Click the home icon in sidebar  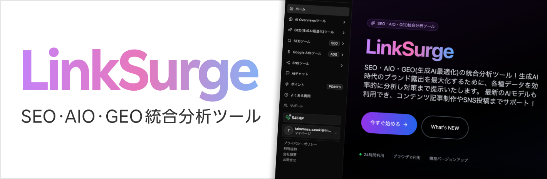[291, 8]
